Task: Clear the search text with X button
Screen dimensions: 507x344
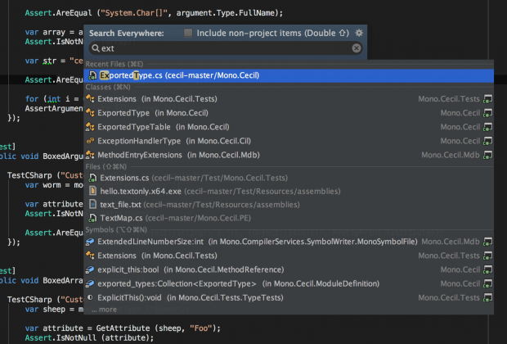Action: coord(357,48)
